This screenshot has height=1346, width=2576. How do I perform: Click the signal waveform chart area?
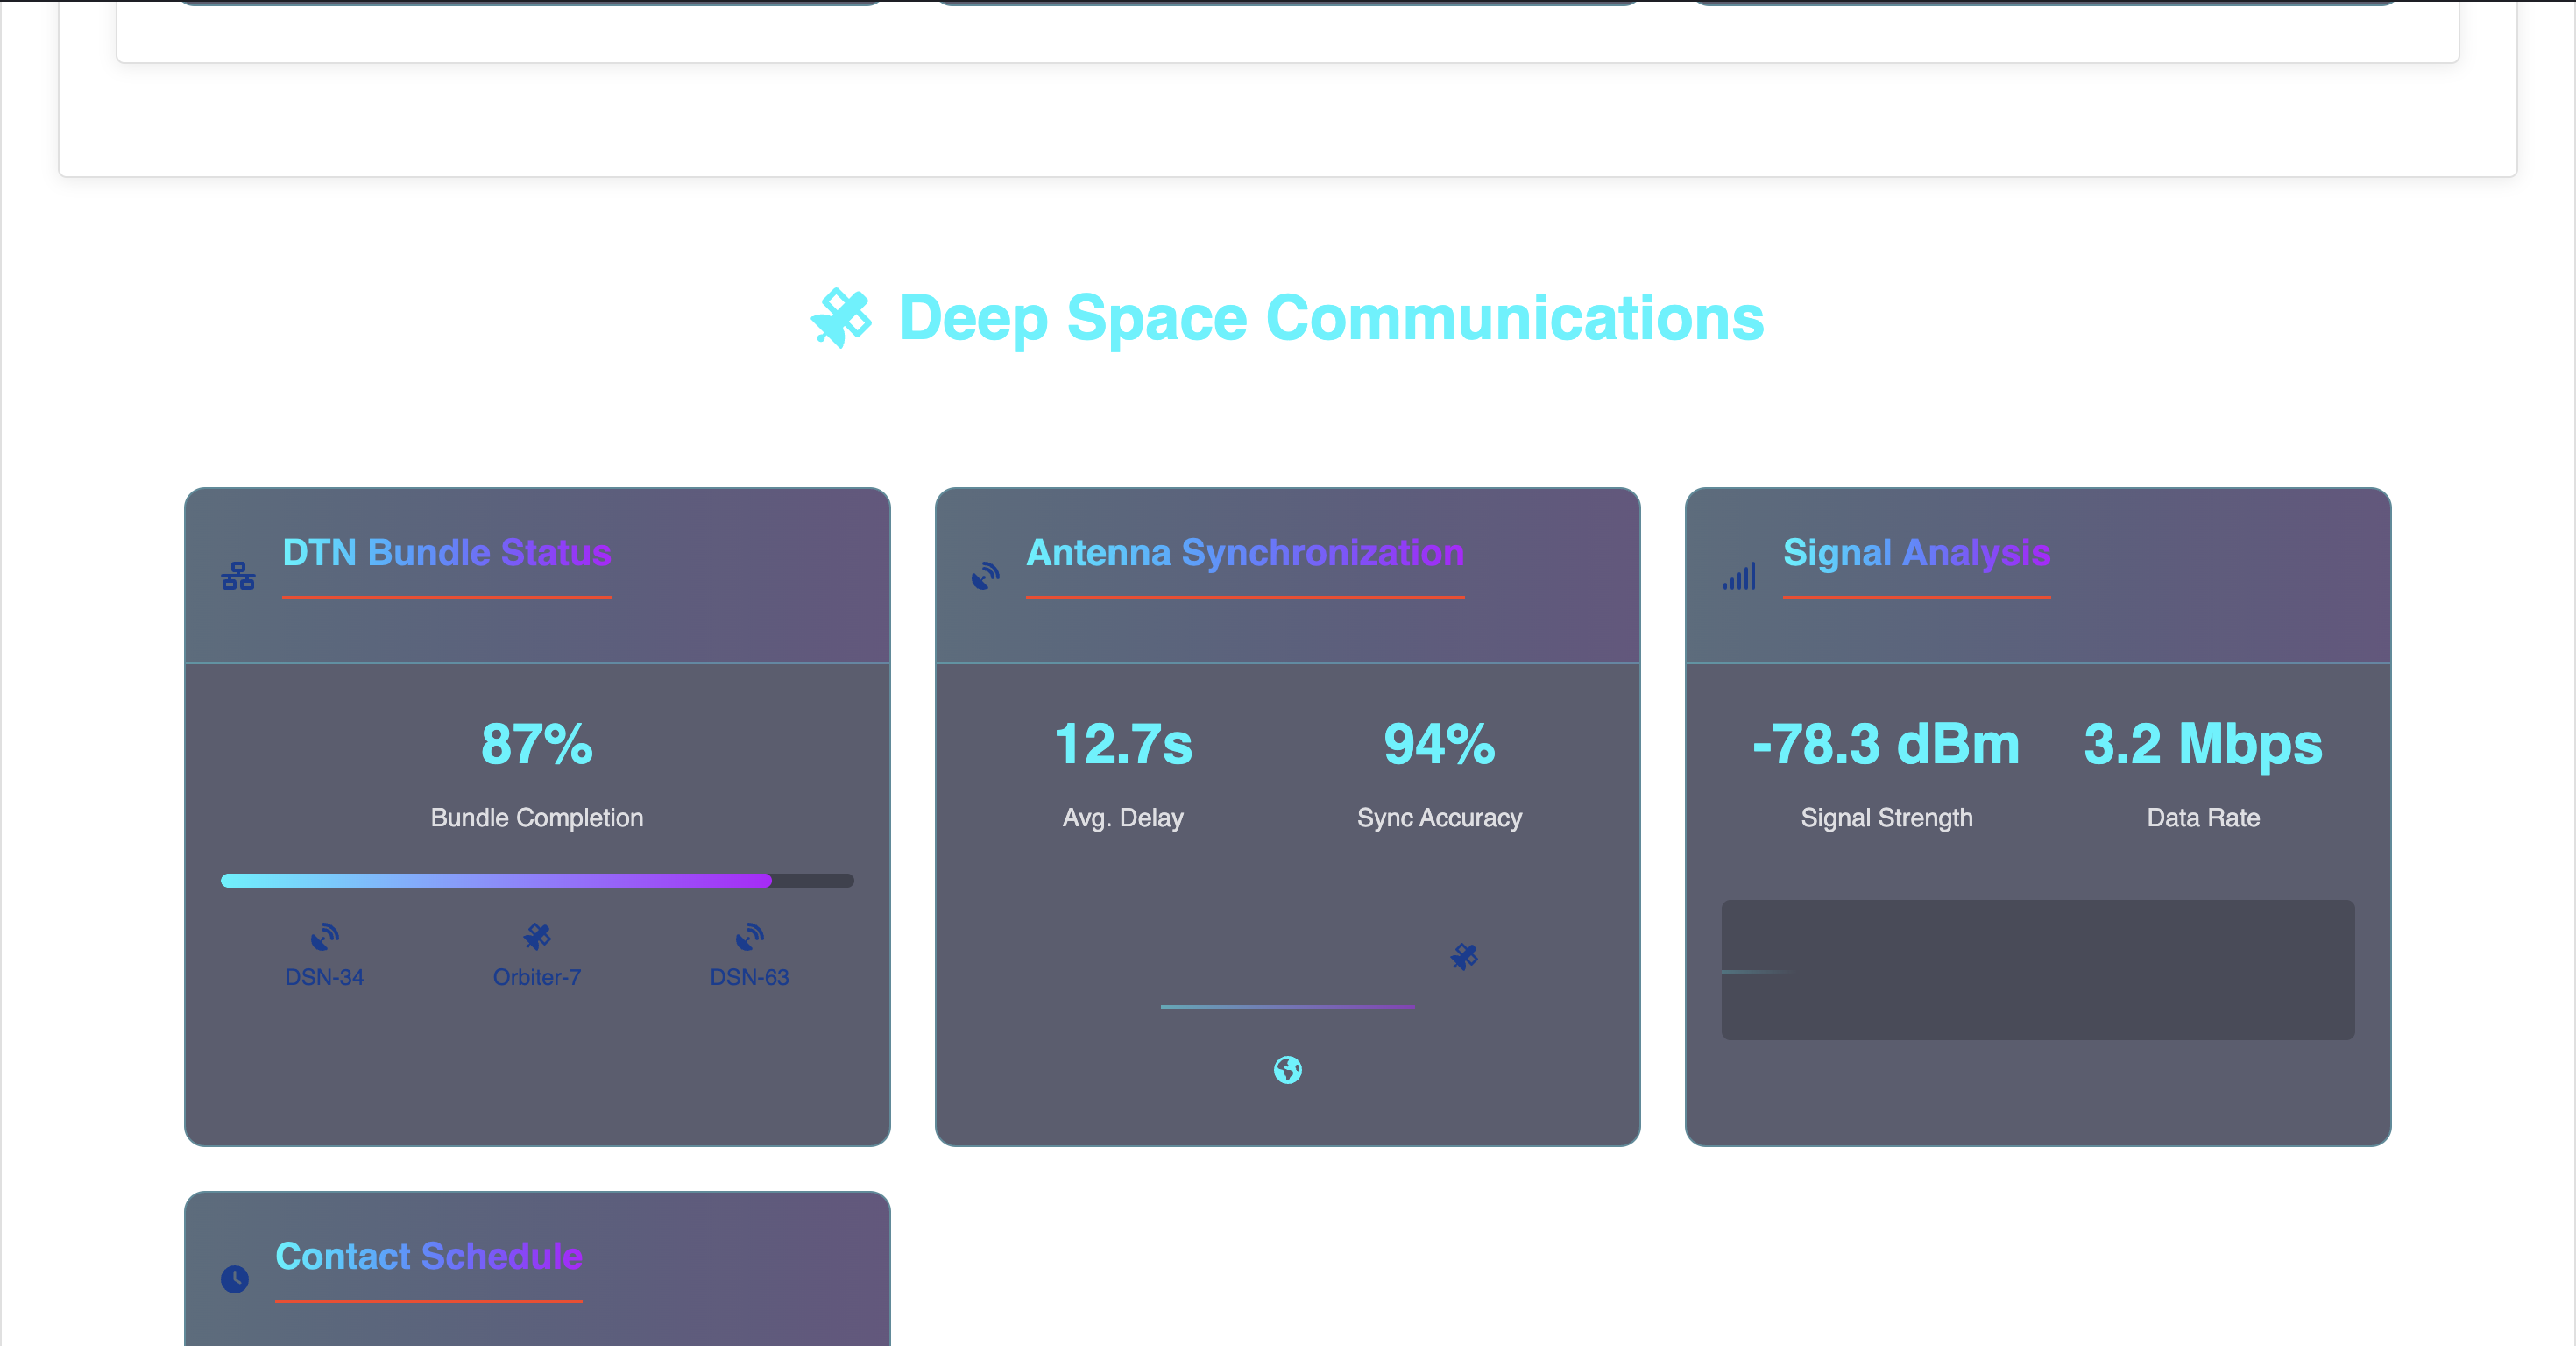(2037, 969)
